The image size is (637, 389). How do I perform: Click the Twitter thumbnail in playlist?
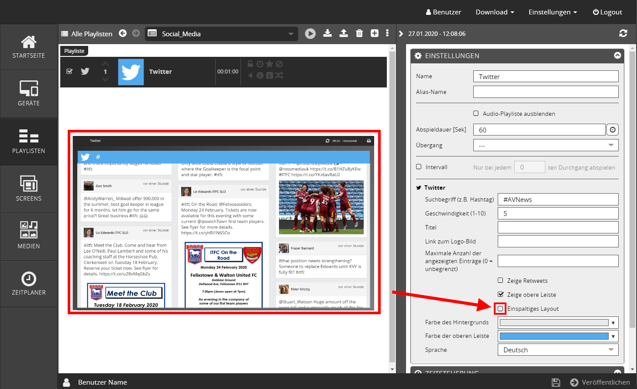click(131, 72)
